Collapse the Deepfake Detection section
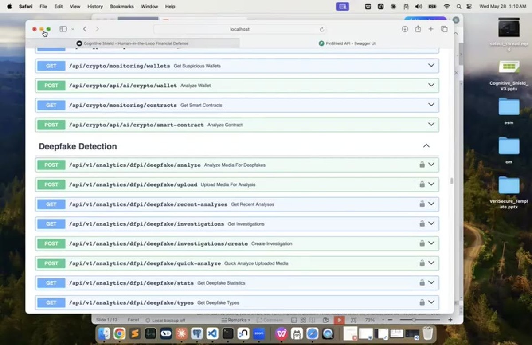The height and width of the screenshot is (345, 532). (x=426, y=146)
